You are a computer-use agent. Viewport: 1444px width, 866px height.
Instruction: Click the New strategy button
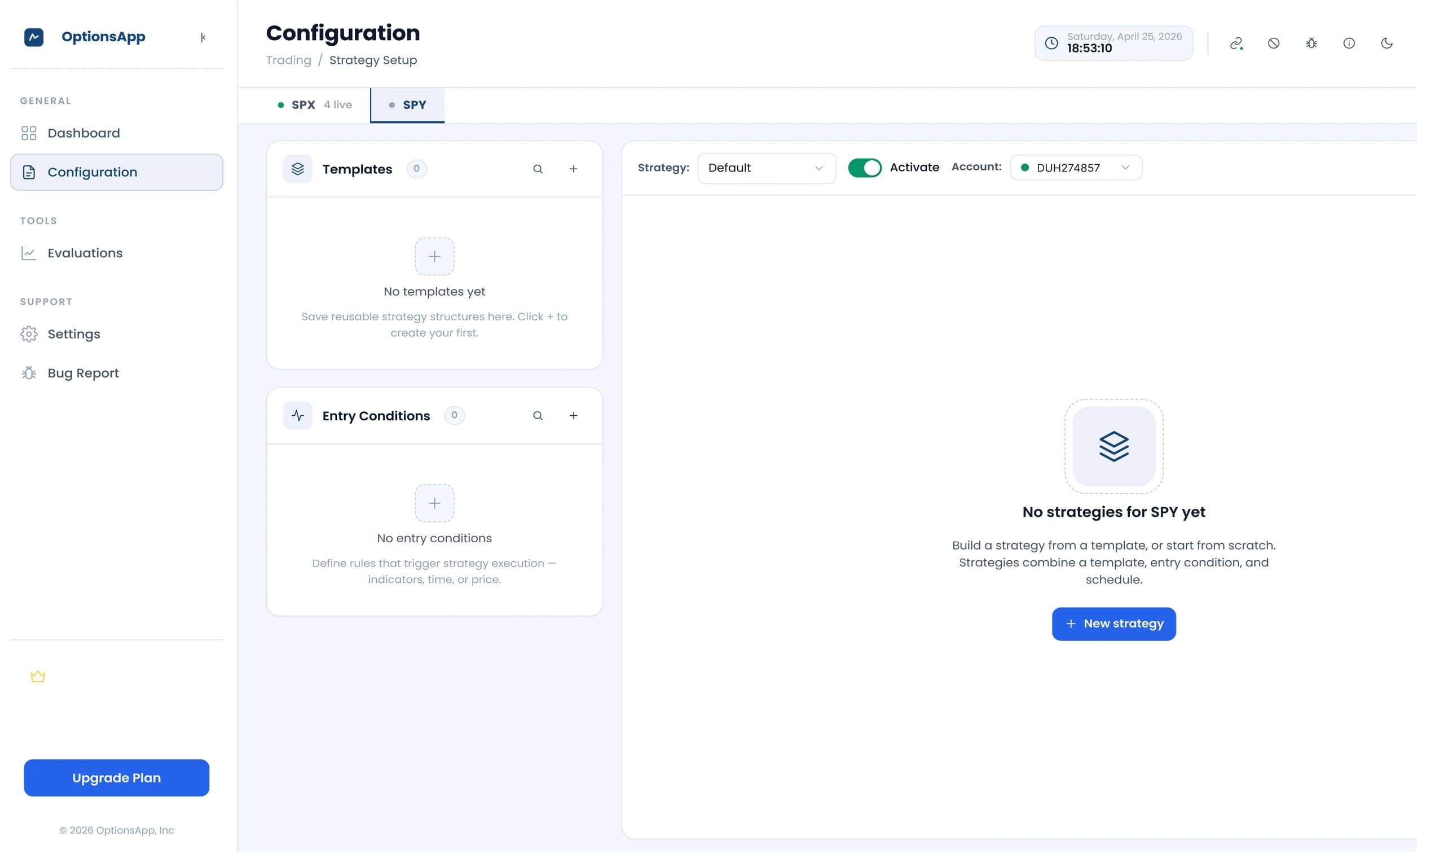click(x=1114, y=624)
